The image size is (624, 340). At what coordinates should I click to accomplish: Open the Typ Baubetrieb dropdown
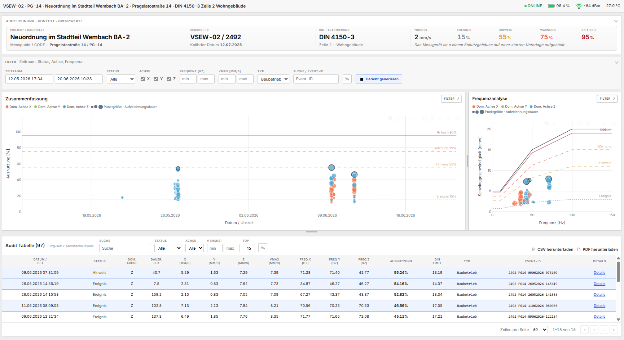pos(273,79)
